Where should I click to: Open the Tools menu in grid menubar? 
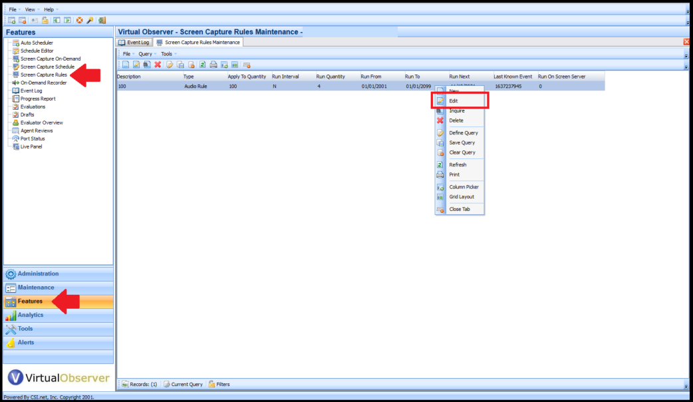coord(168,54)
